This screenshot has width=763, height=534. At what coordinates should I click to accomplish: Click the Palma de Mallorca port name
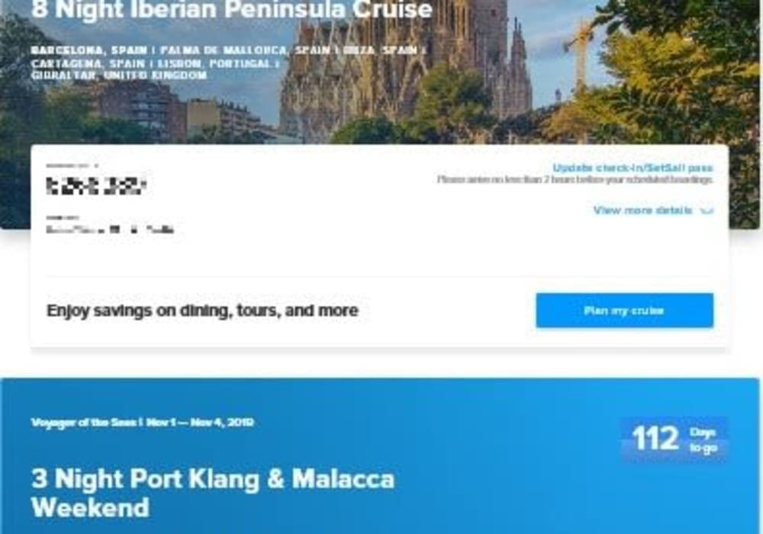click(x=246, y=50)
